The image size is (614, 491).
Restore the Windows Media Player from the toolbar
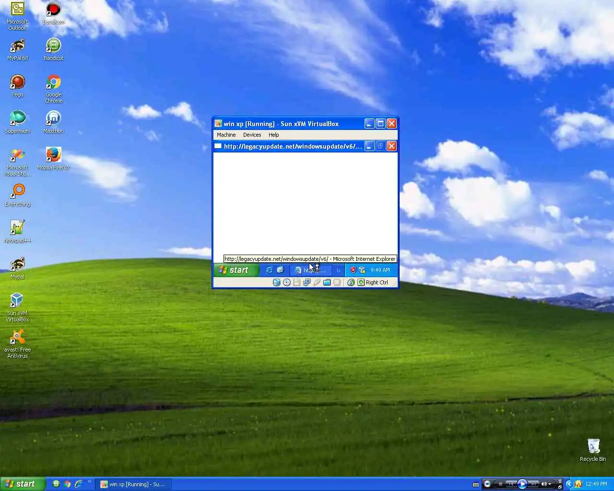[x=560, y=487]
